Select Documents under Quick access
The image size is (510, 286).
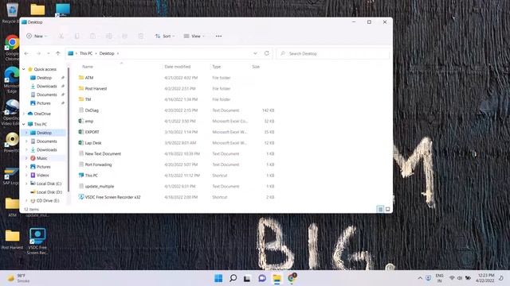pyautogui.click(x=46, y=95)
